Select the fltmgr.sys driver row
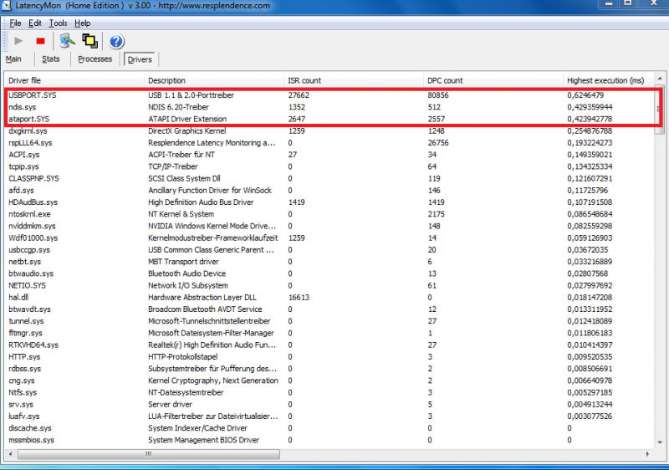669x470 pixels. pyautogui.click(x=329, y=333)
